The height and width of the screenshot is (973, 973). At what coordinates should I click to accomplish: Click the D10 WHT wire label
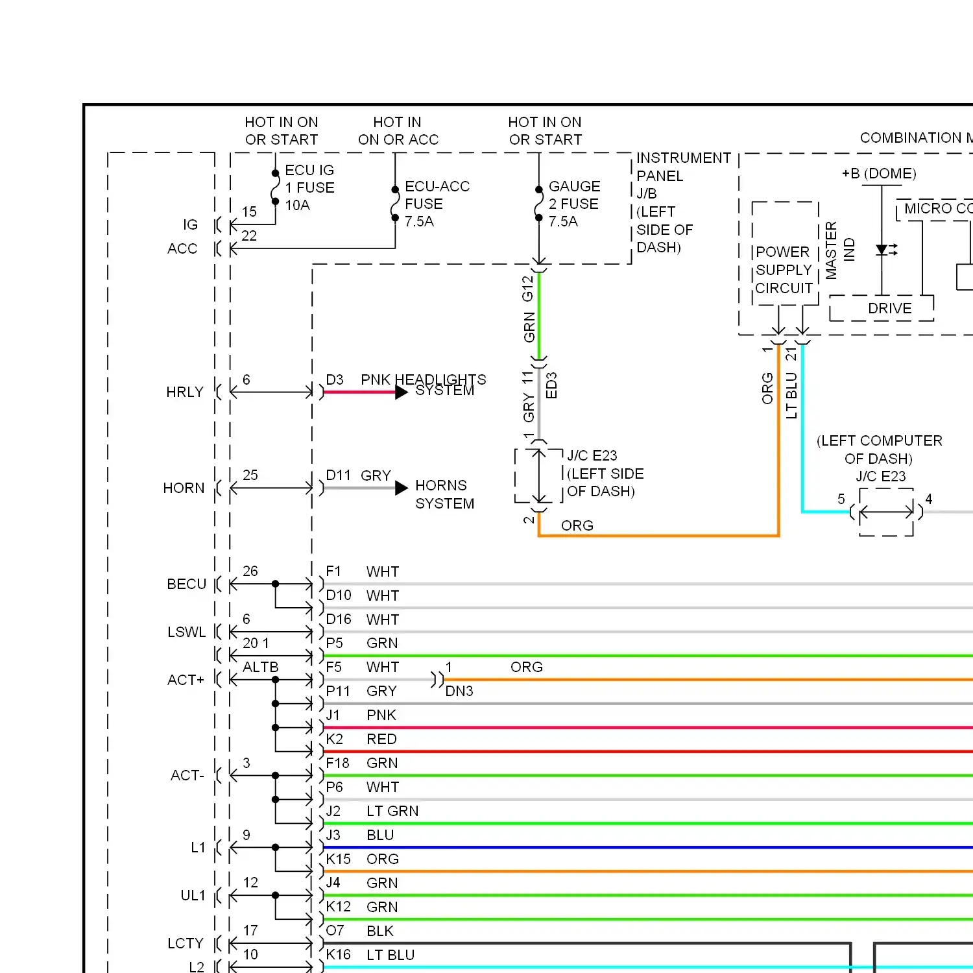[363, 595]
